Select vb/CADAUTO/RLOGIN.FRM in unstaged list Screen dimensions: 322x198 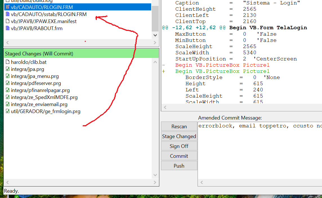tap(78, 7)
